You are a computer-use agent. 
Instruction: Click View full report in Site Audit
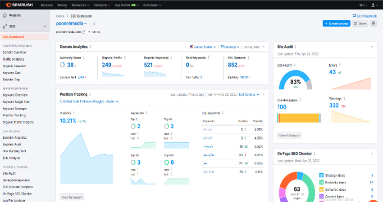(x=289, y=135)
